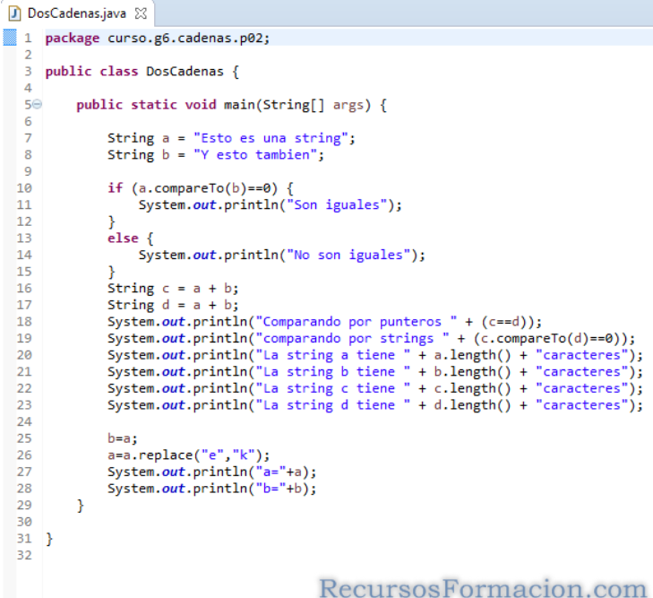653x598 pixels.
Task: Click 'String c = a + b;' line
Action: (173, 289)
